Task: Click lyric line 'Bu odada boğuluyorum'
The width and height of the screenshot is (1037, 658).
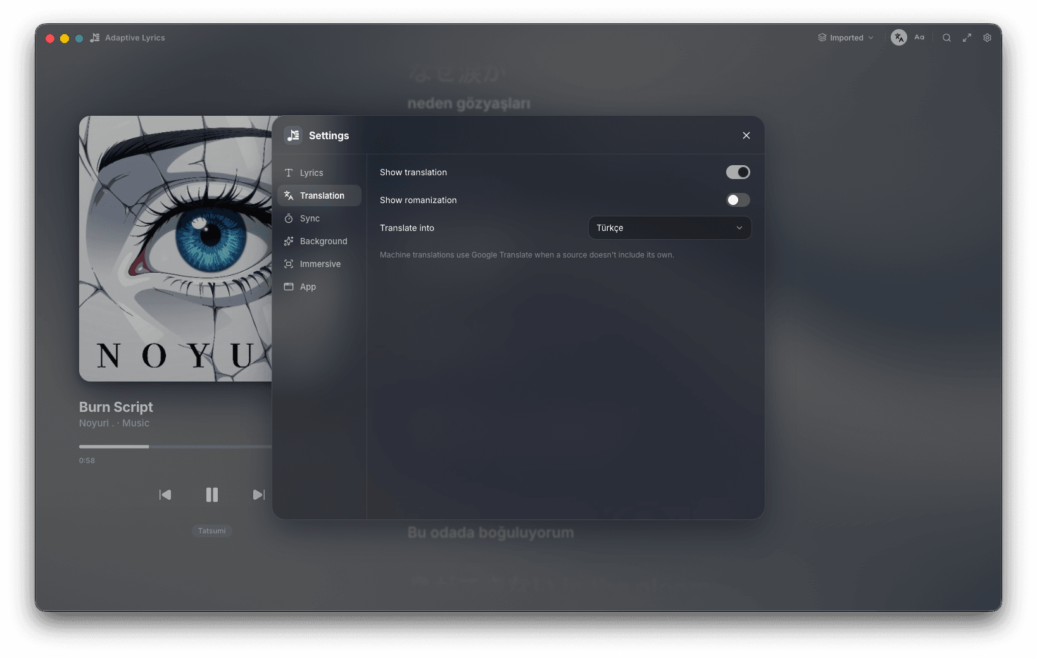Action: (491, 533)
